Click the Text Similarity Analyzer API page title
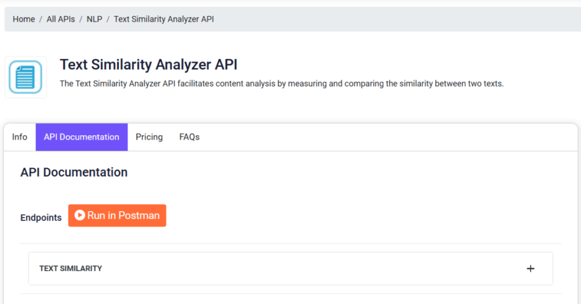The image size is (581, 304). click(149, 64)
